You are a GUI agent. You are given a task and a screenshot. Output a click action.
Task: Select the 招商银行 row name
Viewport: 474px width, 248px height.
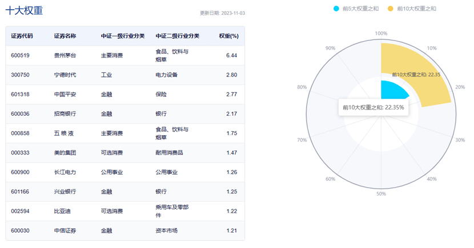coord(65,114)
